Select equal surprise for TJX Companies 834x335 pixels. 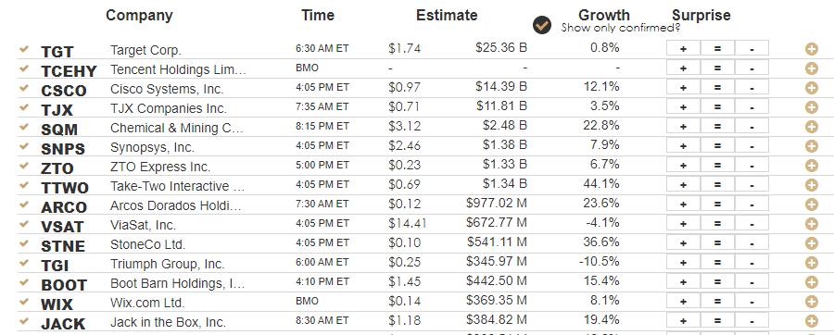717,106
